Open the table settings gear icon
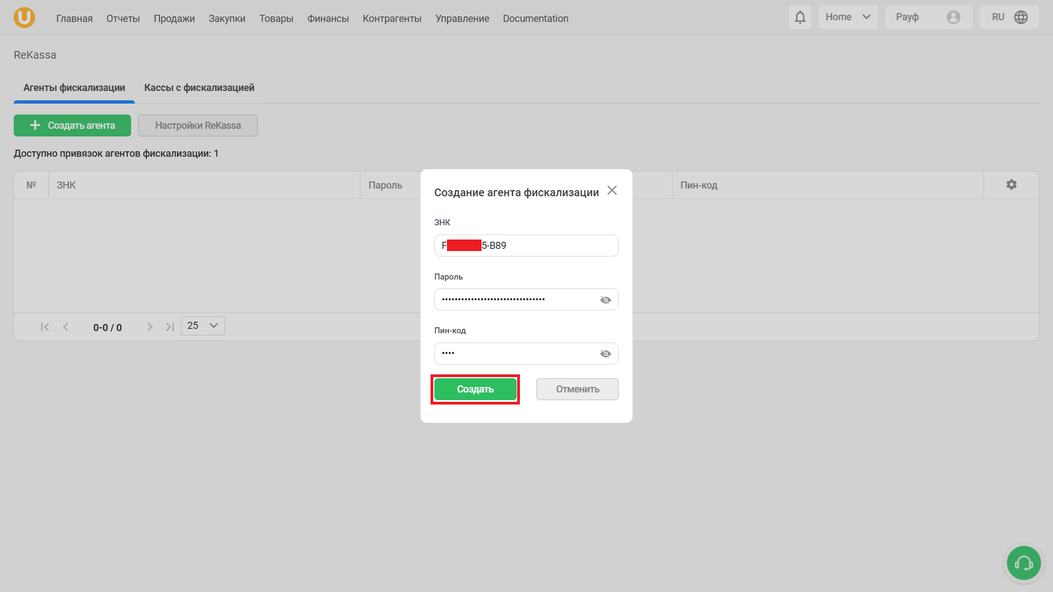Viewport: 1053px width, 592px height. tap(1011, 185)
